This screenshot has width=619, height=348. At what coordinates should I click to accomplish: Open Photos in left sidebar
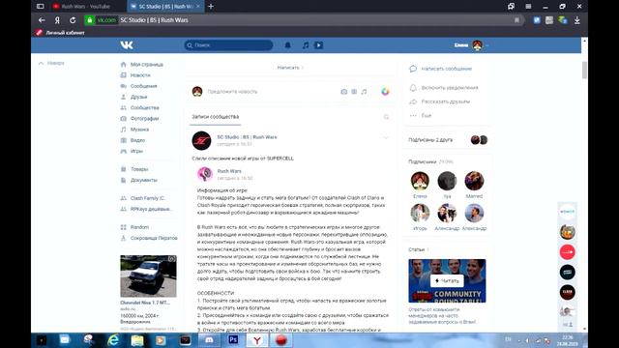coord(144,118)
